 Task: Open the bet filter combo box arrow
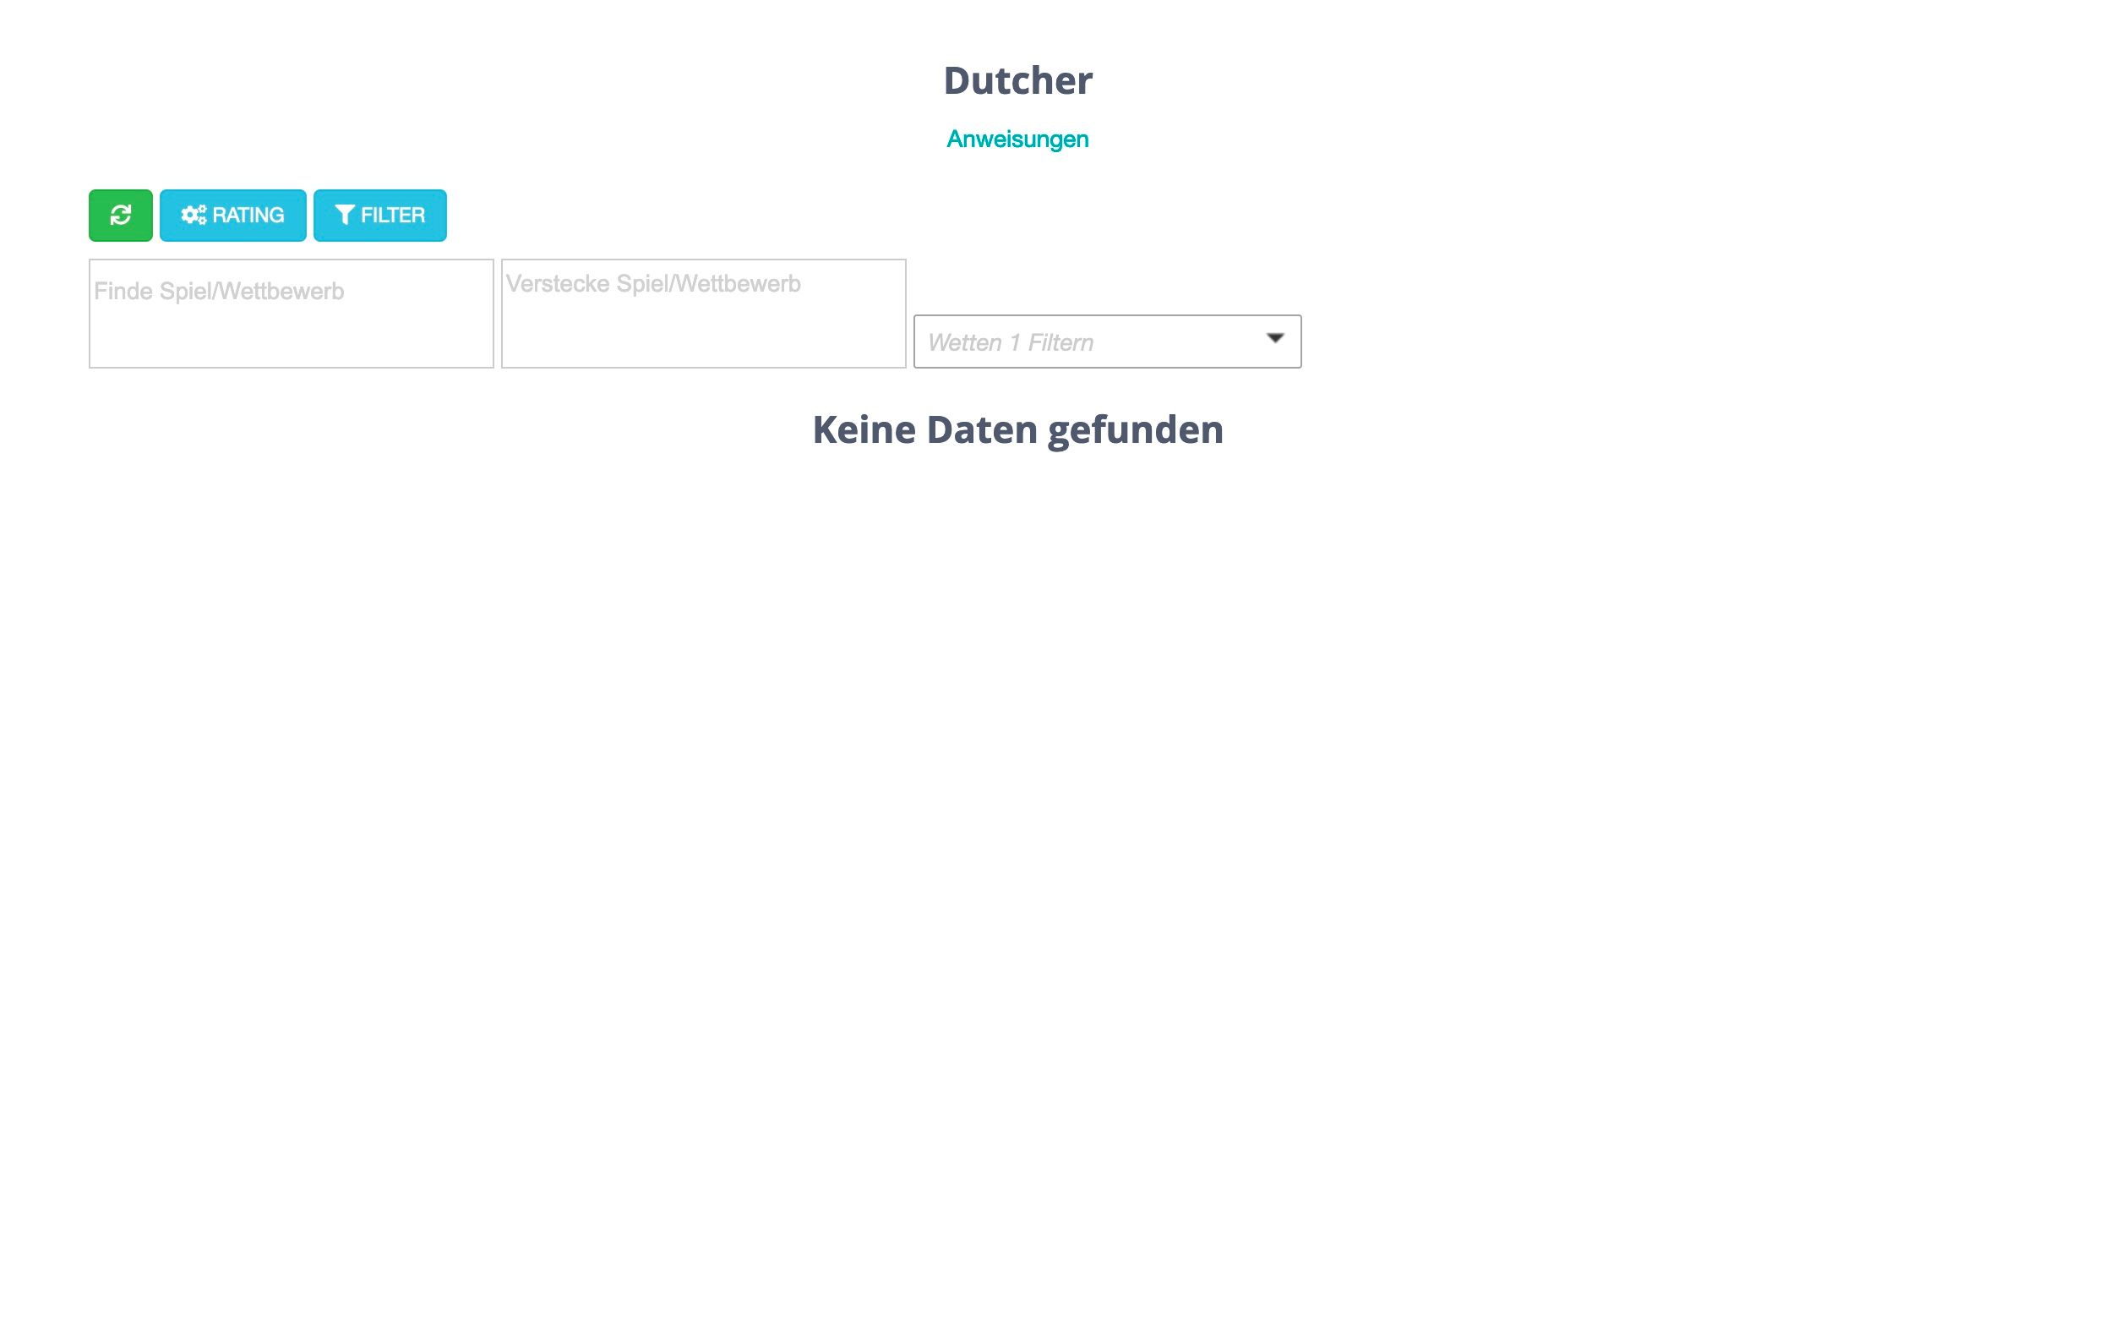(1274, 339)
